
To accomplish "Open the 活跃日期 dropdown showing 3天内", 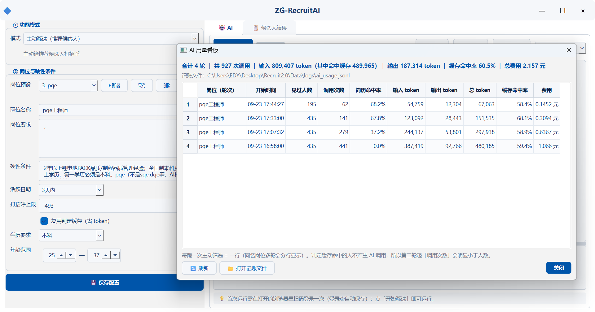I will pyautogui.click(x=71, y=190).
